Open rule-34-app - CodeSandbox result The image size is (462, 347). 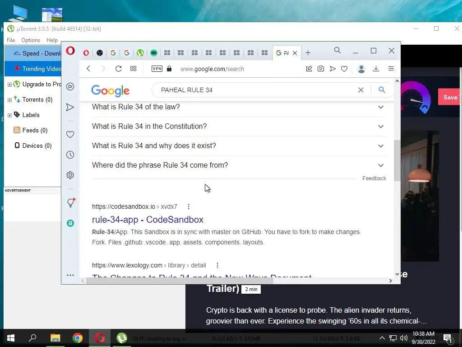tap(148, 220)
